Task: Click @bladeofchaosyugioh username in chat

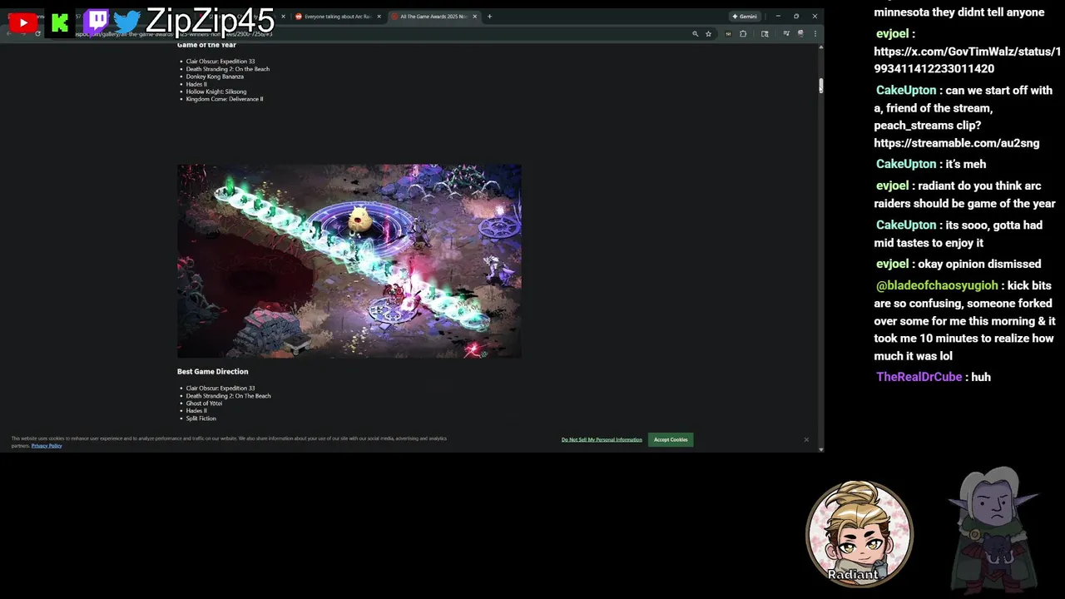Action: [937, 285]
